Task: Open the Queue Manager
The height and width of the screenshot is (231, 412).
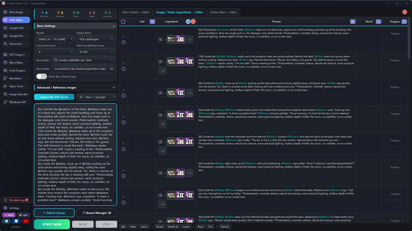Action: click(97, 213)
